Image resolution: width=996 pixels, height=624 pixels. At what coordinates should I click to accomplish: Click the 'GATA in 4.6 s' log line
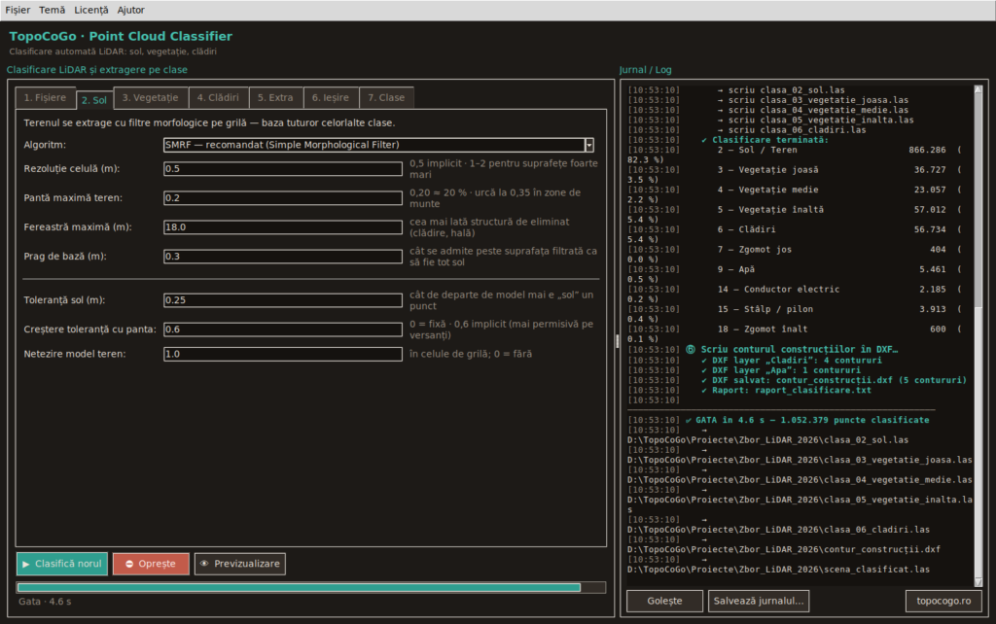(807, 420)
